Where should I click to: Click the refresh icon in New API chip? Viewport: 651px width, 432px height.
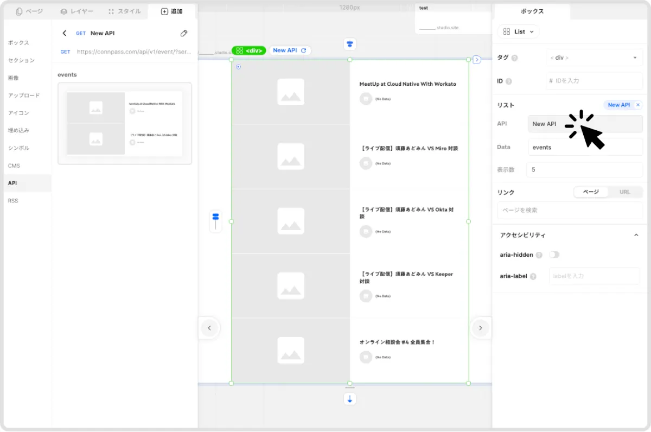click(x=304, y=50)
